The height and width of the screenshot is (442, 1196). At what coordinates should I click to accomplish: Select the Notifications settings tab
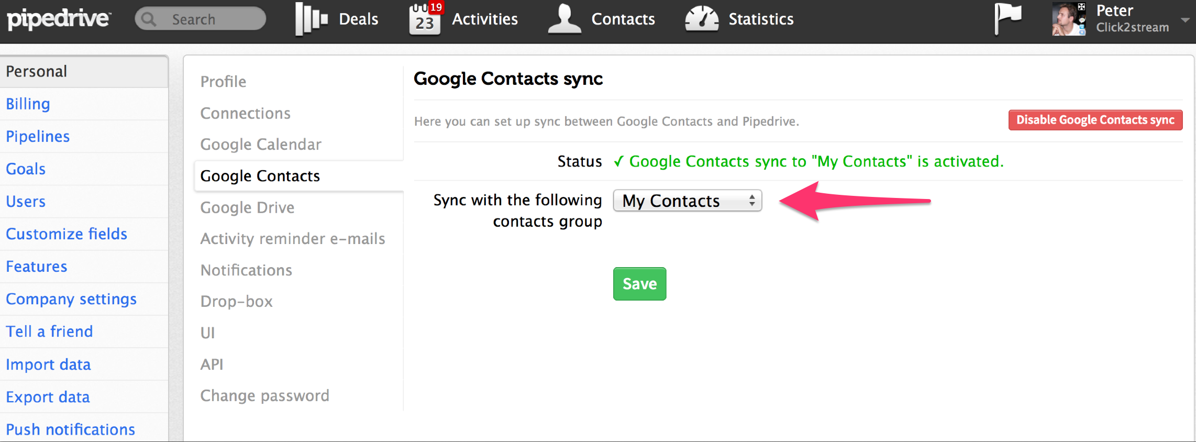246,270
